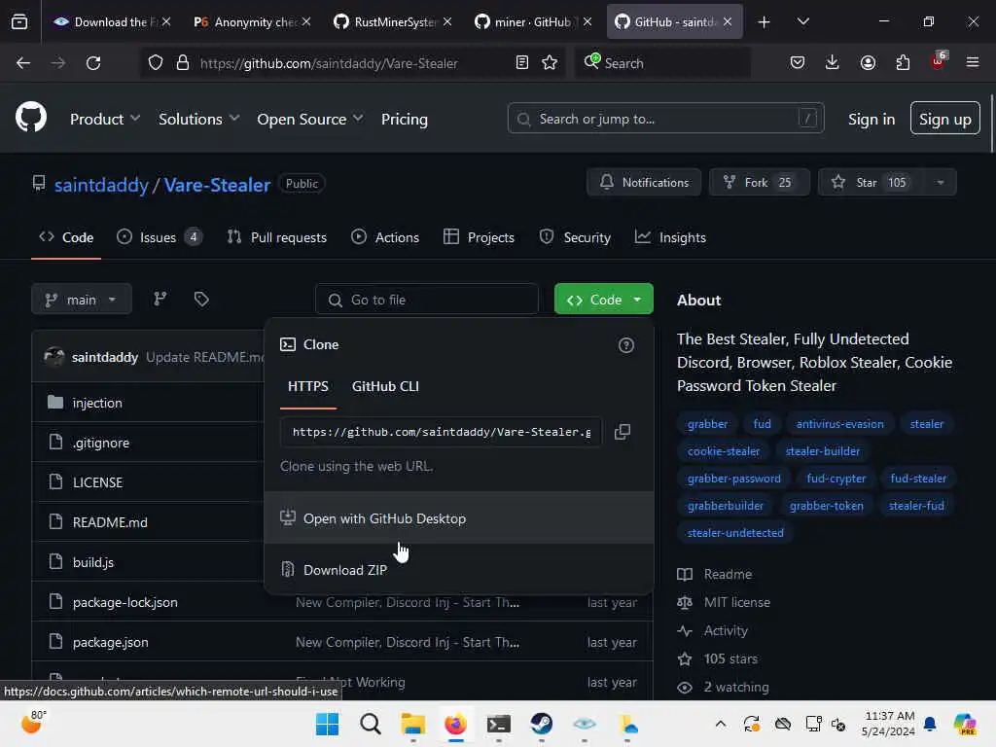Switch to RustMinerSystem browser tab
This screenshot has height=747, width=996.
[x=393, y=21]
